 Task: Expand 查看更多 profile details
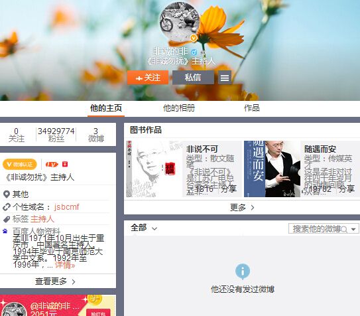point(55,281)
